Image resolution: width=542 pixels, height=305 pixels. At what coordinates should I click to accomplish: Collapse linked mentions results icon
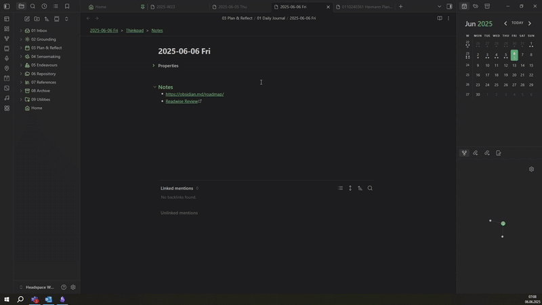coord(341,188)
